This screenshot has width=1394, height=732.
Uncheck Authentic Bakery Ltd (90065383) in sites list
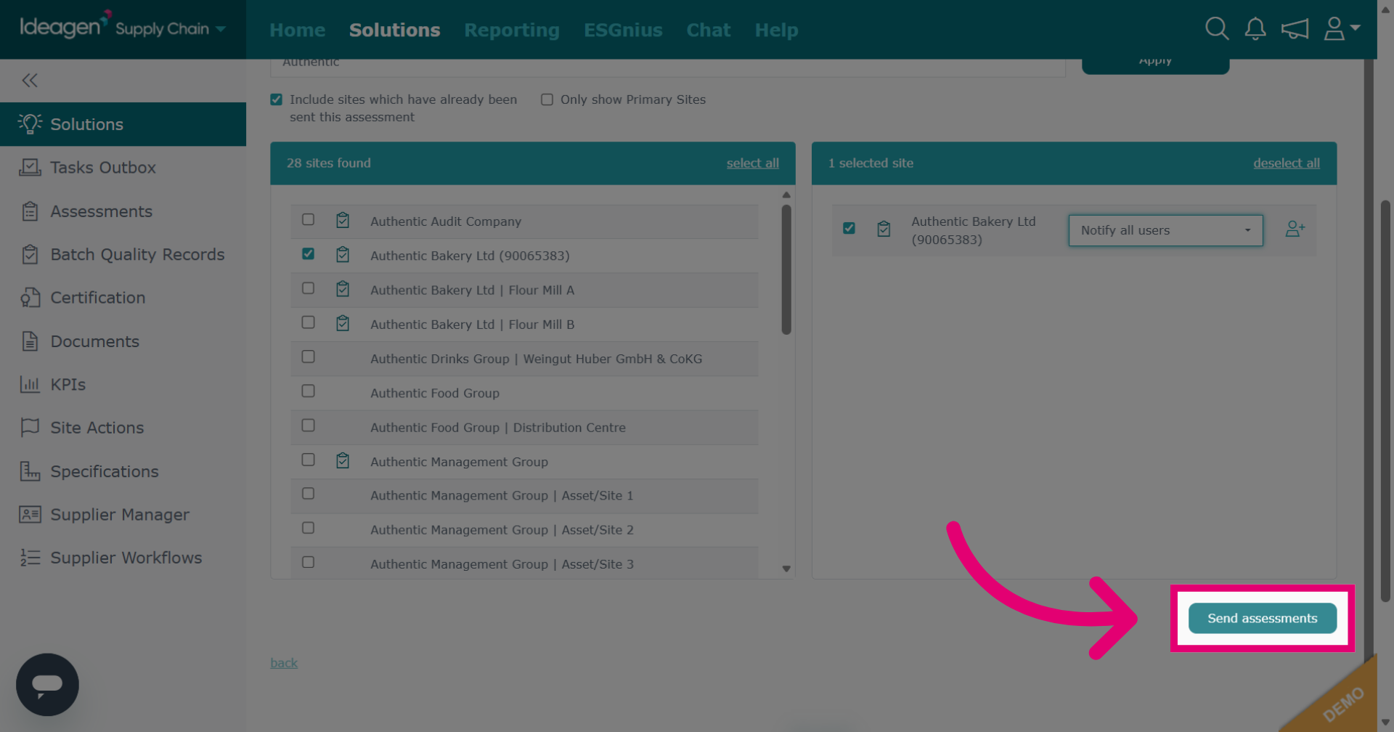tap(308, 253)
